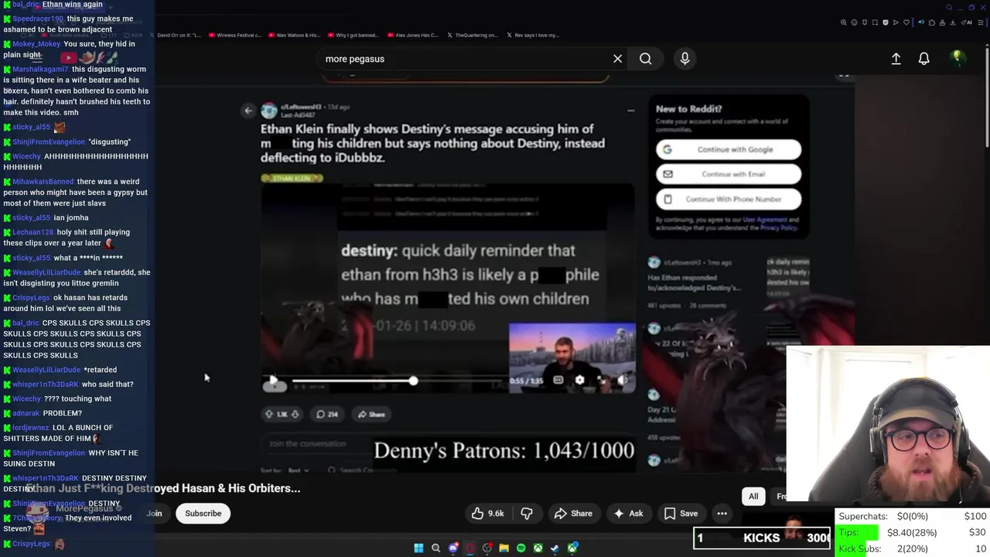
Task: Seek using the Reddit clip progress handle
Action: pos(413,381)
